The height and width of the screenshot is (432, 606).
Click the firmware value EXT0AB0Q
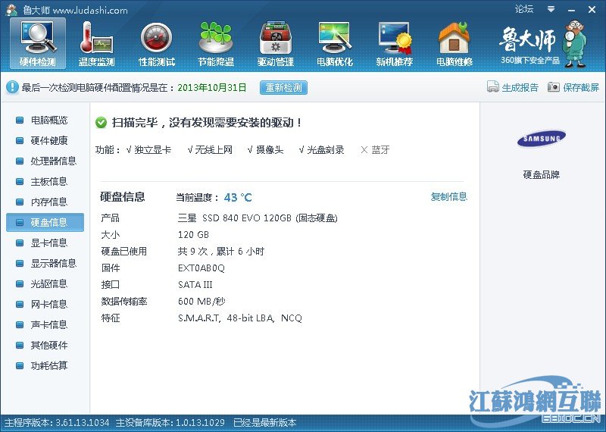coord(201,268)
